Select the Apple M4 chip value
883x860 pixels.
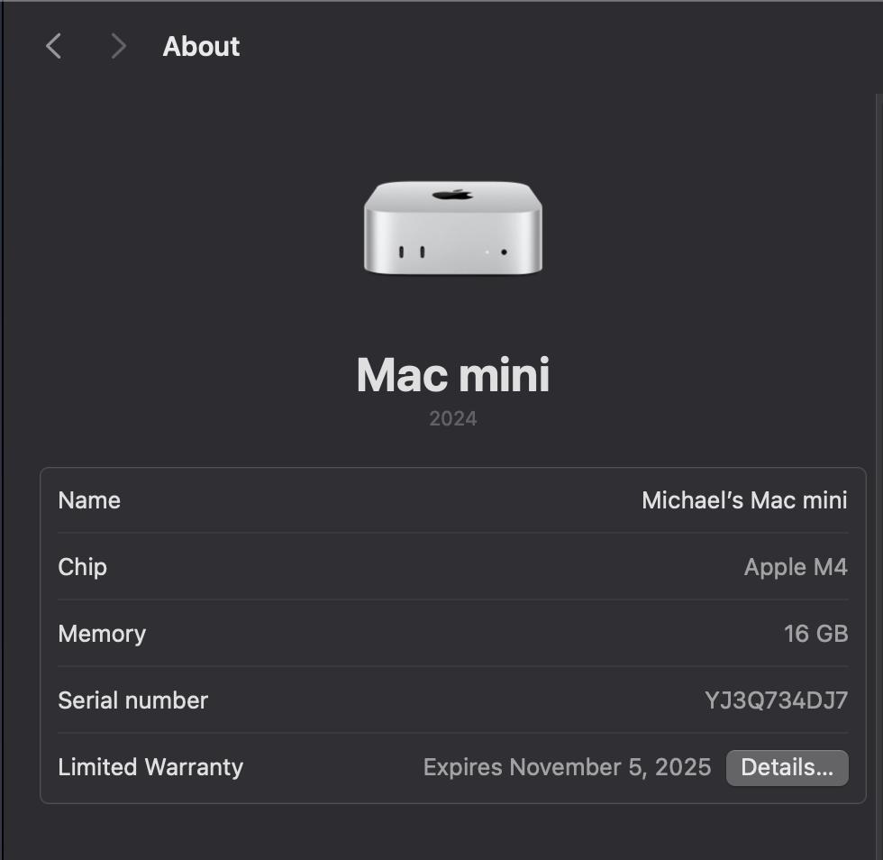796,567
